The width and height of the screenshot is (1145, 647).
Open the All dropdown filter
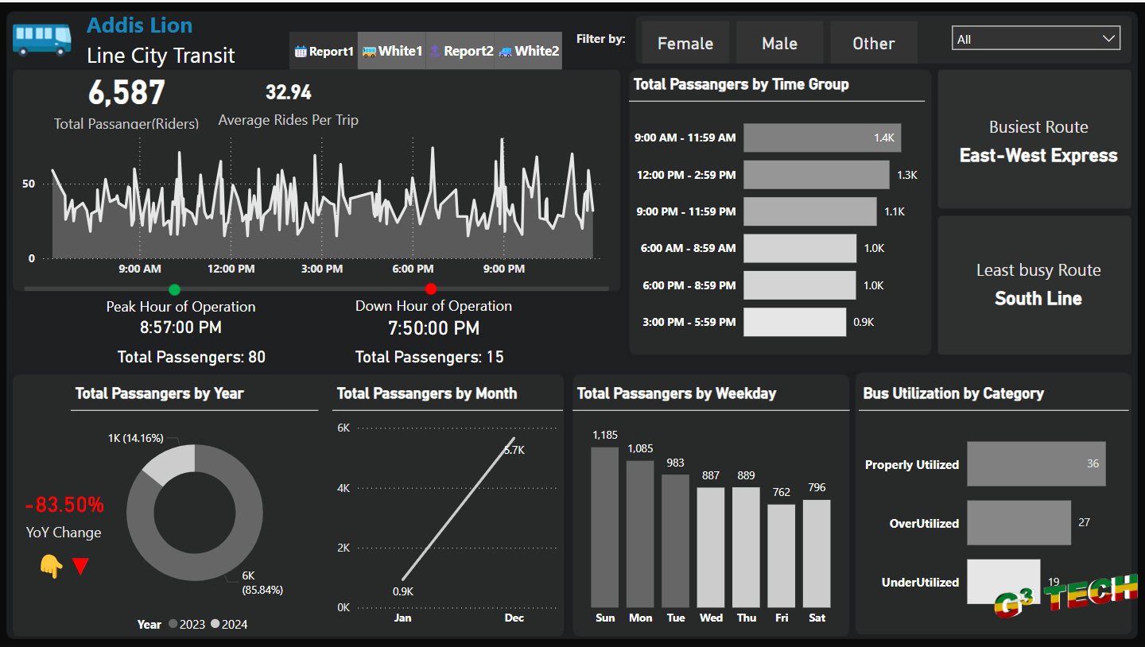(x=1036, y=38)
